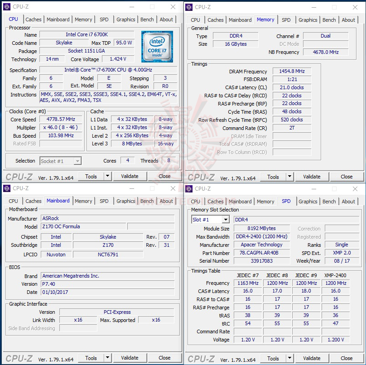This screenshot has height=365, width=366.
Task: Open Mainboard tab in CPU window
Action: coord(58,19)
